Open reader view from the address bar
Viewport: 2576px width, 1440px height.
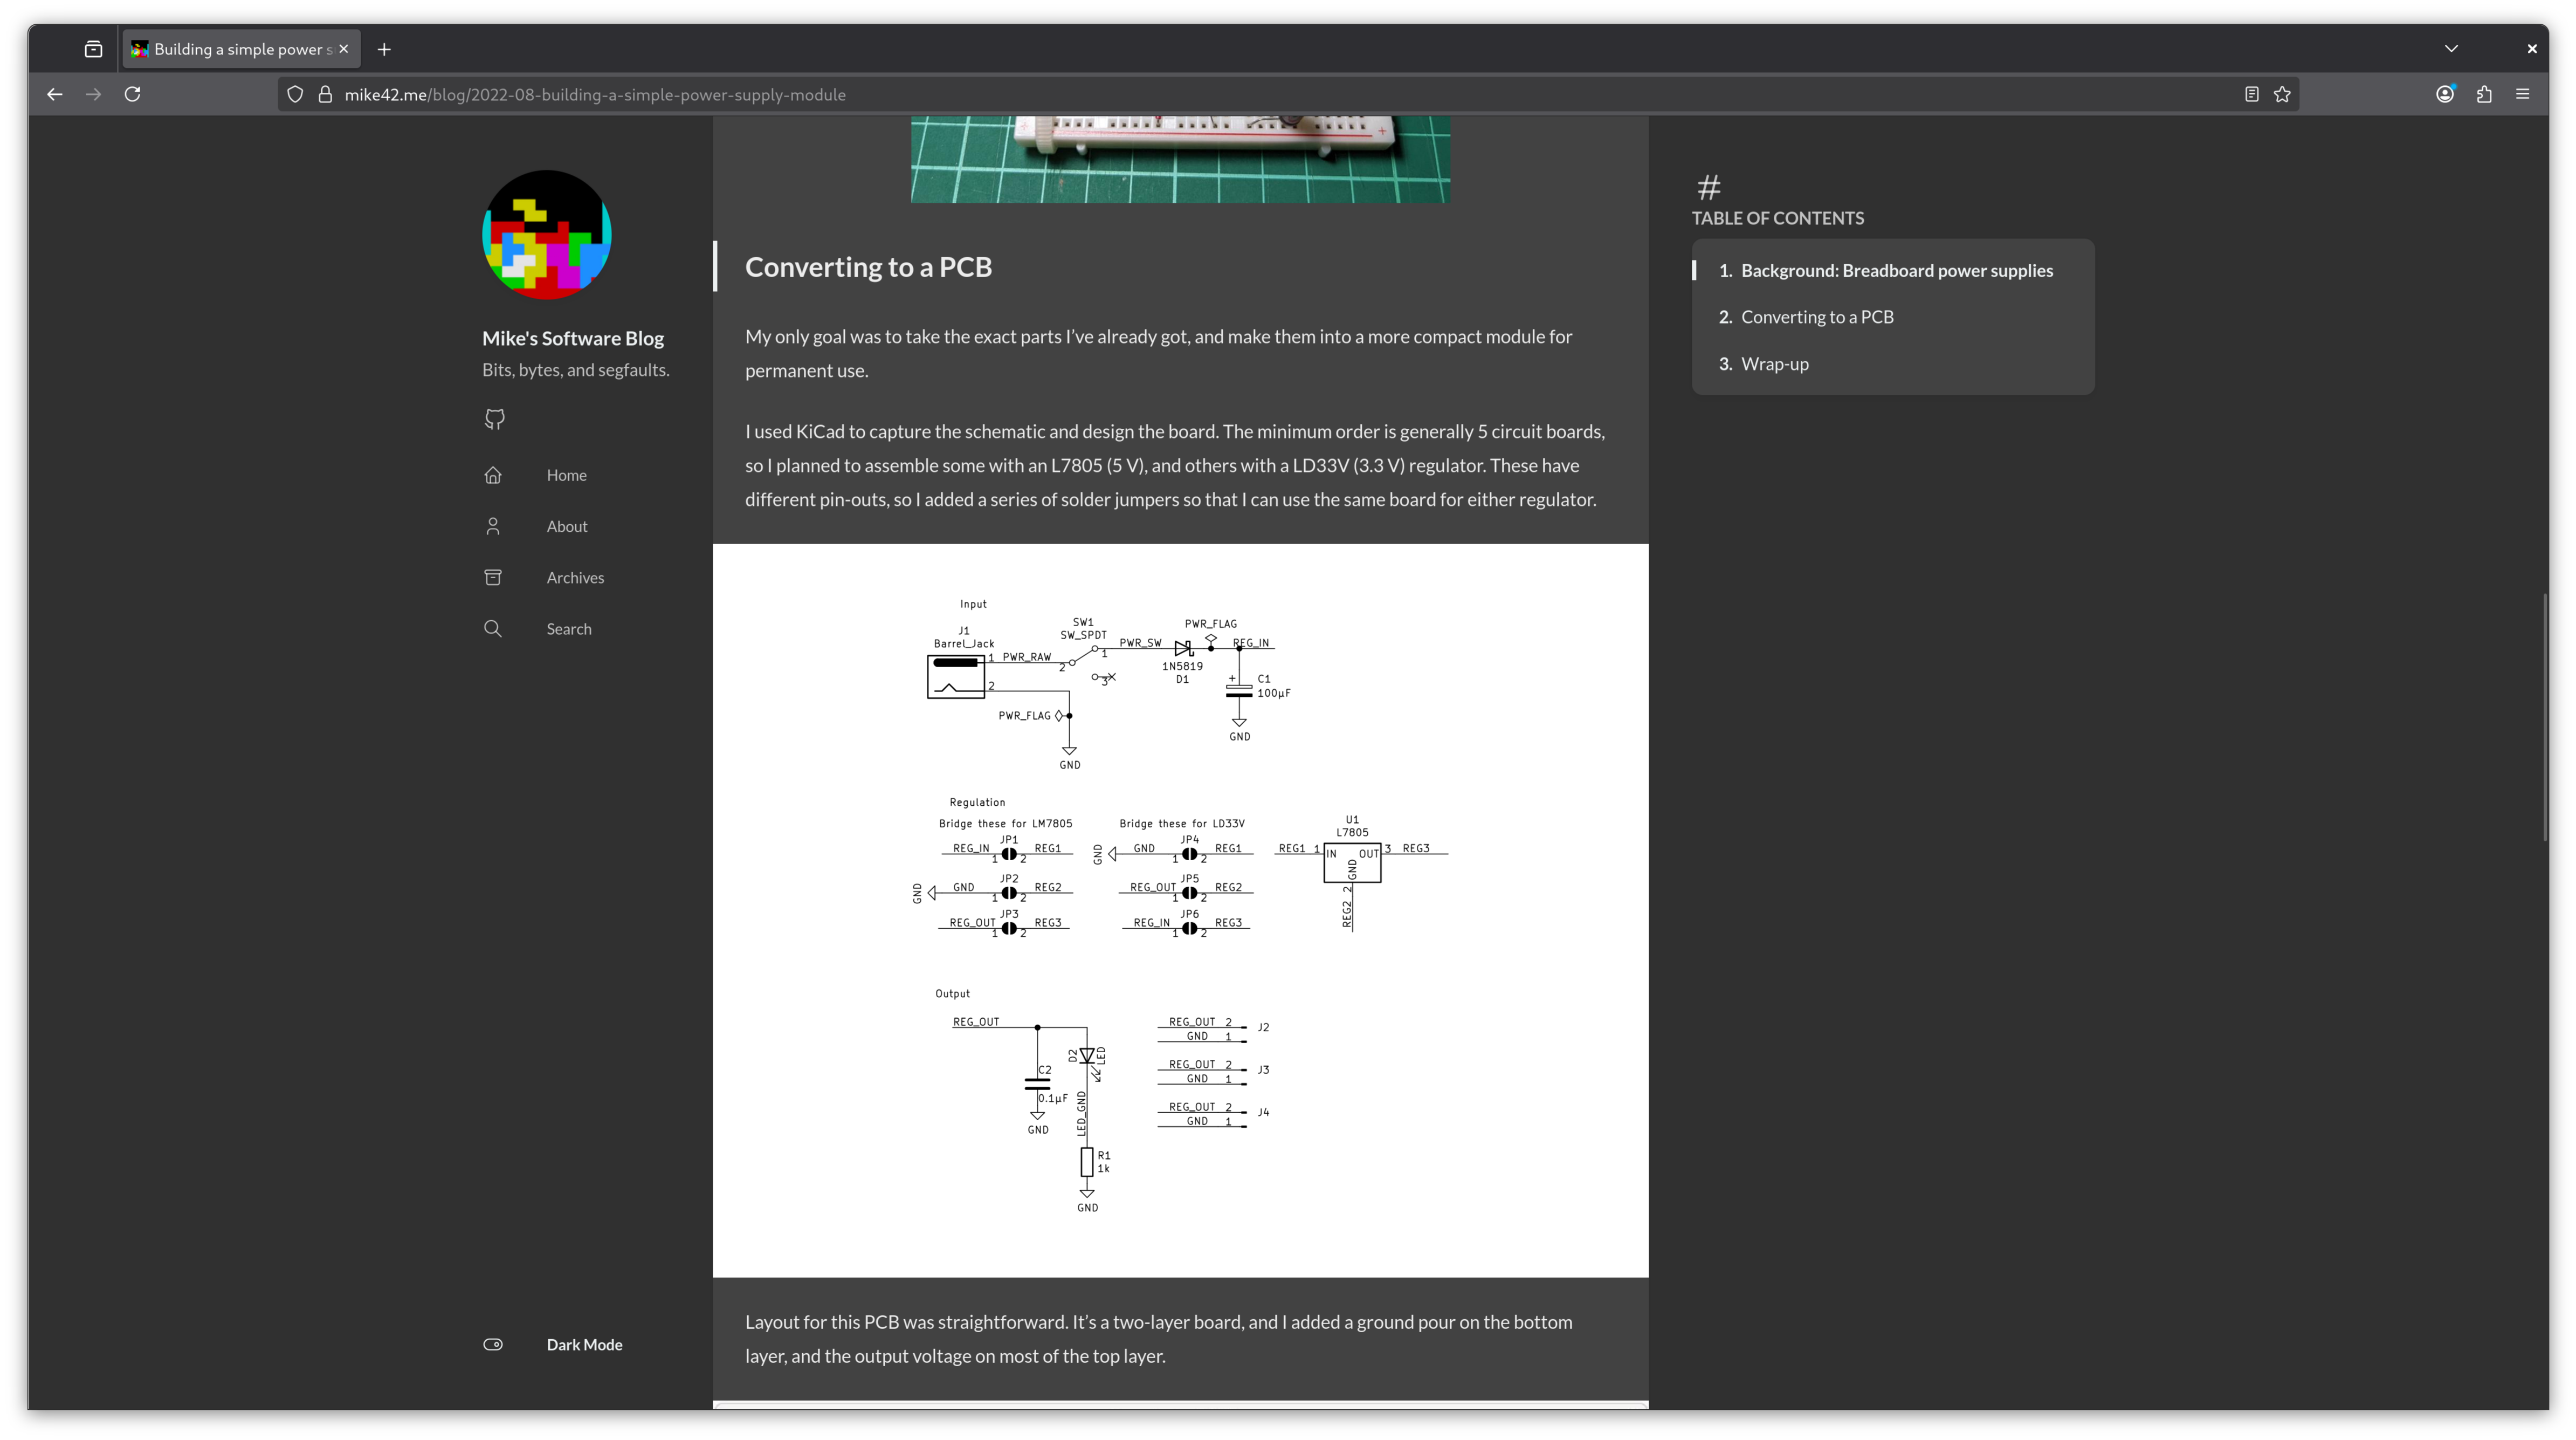click(2251, 94)
